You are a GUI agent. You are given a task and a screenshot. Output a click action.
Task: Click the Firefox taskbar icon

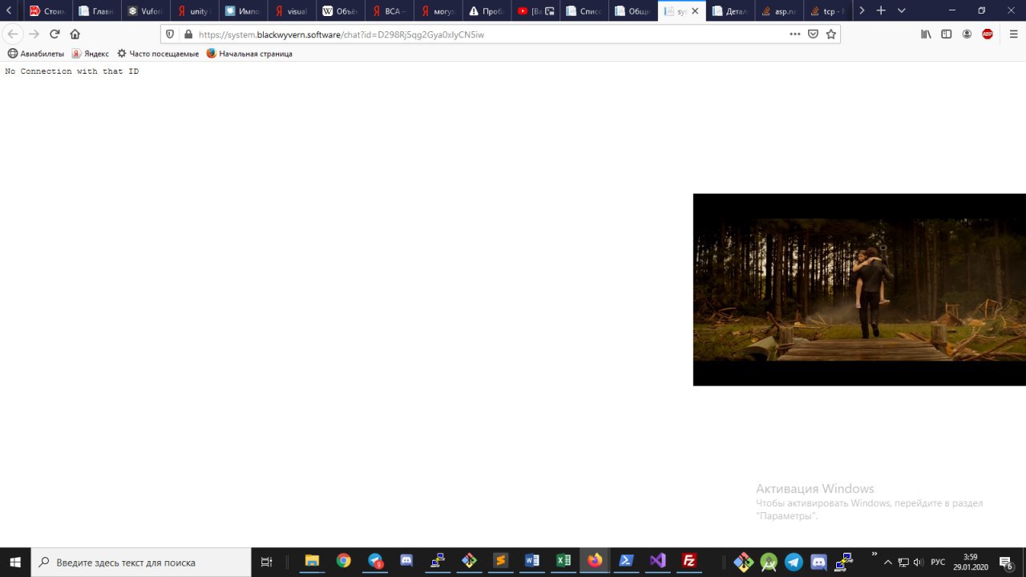595,561
